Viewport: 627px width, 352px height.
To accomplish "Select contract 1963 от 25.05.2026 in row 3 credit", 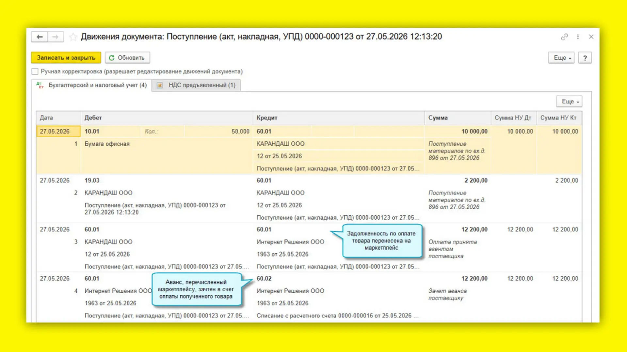I will 282,254.
